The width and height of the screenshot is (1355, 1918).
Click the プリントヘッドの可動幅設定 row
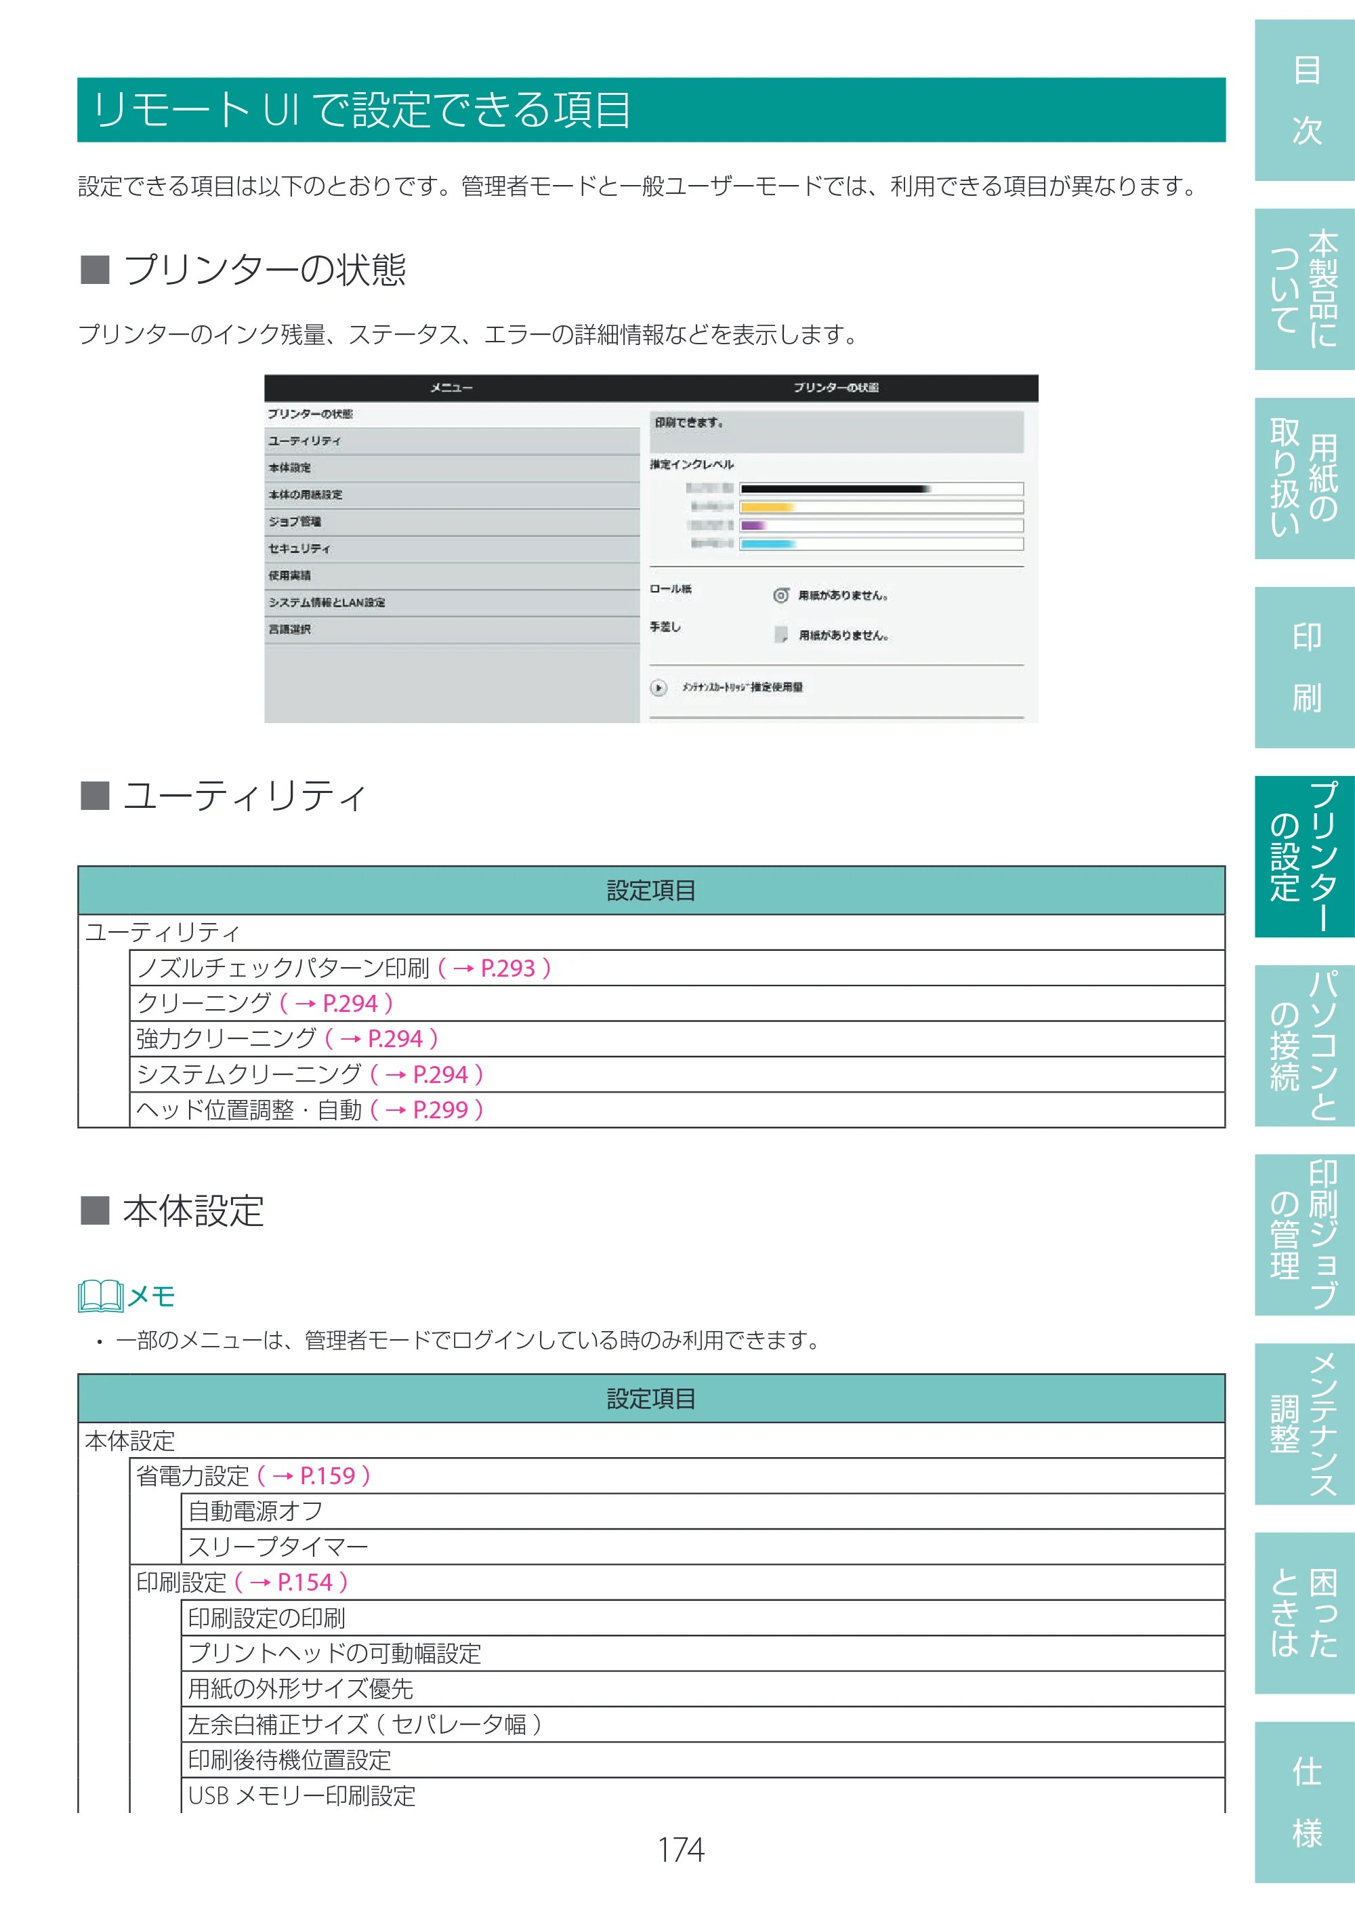tap(703, 1654)
